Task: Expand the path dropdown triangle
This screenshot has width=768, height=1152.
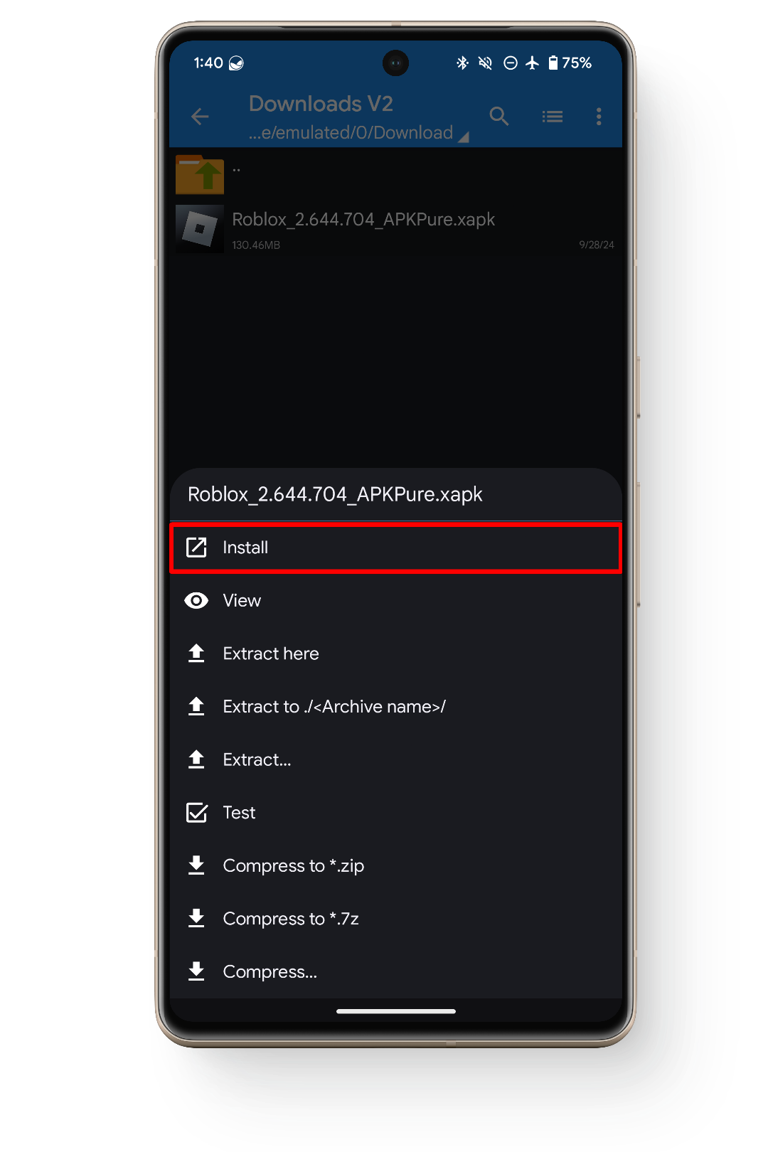Action: point(464,137)
